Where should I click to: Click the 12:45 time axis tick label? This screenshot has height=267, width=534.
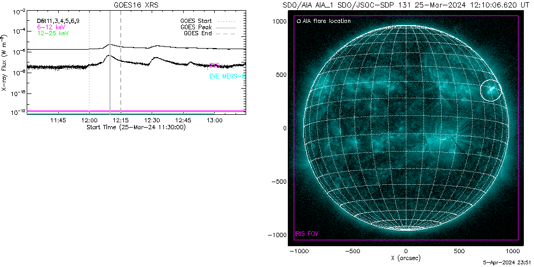(183, 120)
